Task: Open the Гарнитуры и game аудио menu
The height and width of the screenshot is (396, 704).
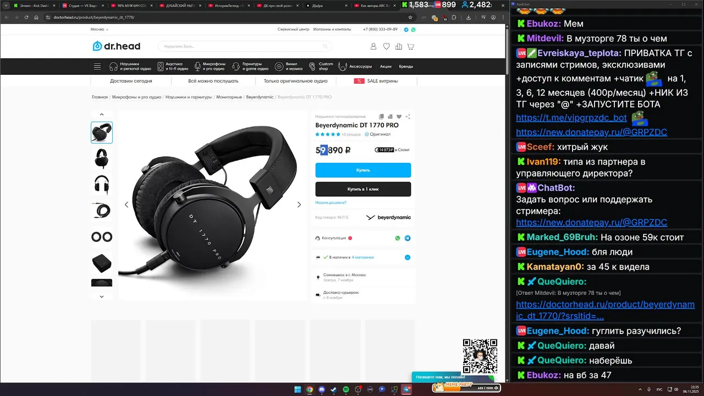Action: (x=250, y=67)
